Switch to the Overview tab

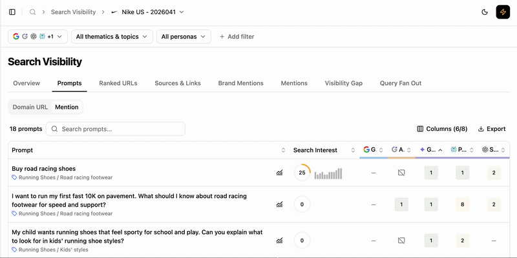click(x=26, y=83)
